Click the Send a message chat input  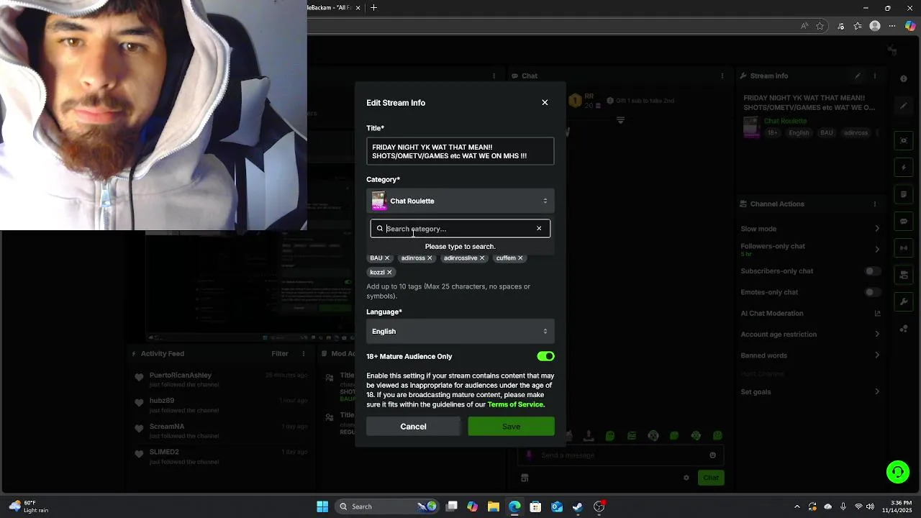(620, 455)
